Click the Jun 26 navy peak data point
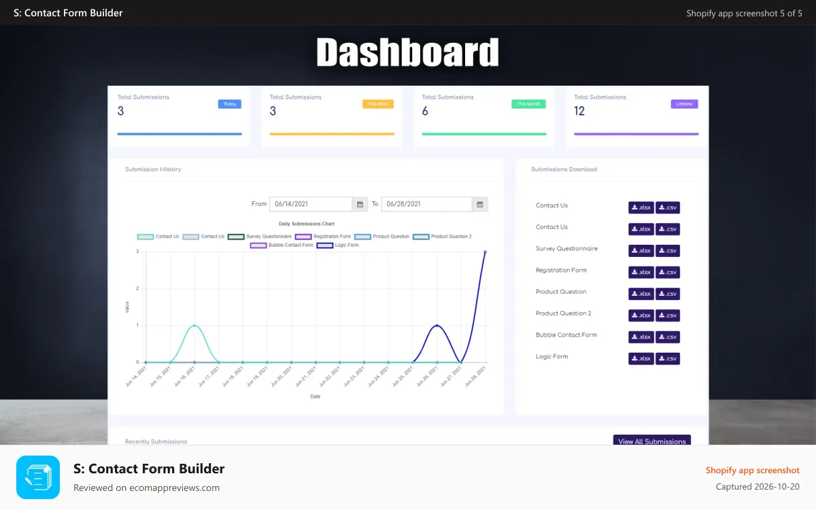 (437, 326)
